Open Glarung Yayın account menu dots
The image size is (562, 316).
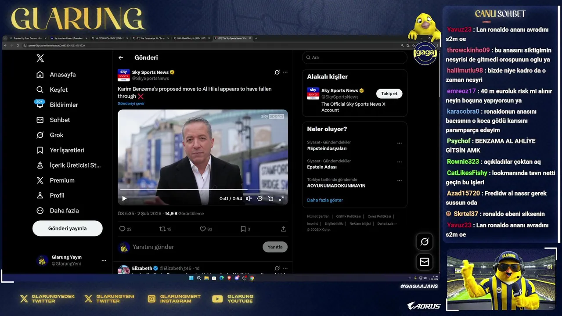click(x=104, y=260)
